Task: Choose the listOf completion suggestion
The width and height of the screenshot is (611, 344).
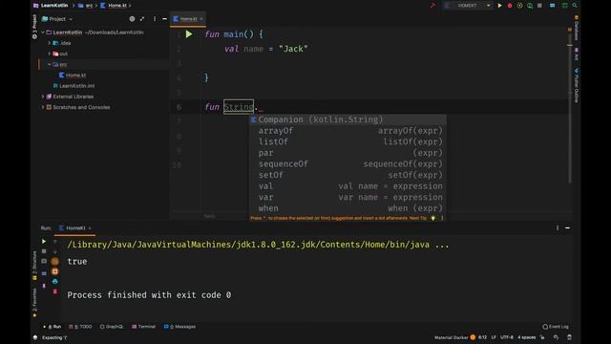Action: tap(348, 141)
